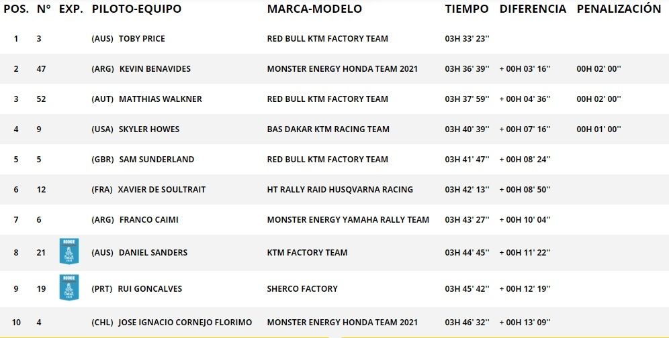This screenshot has height=338, width=669.
Task: Select Jose Ignacio Cornejo Florimo's name
Action: tap(185, 323)
